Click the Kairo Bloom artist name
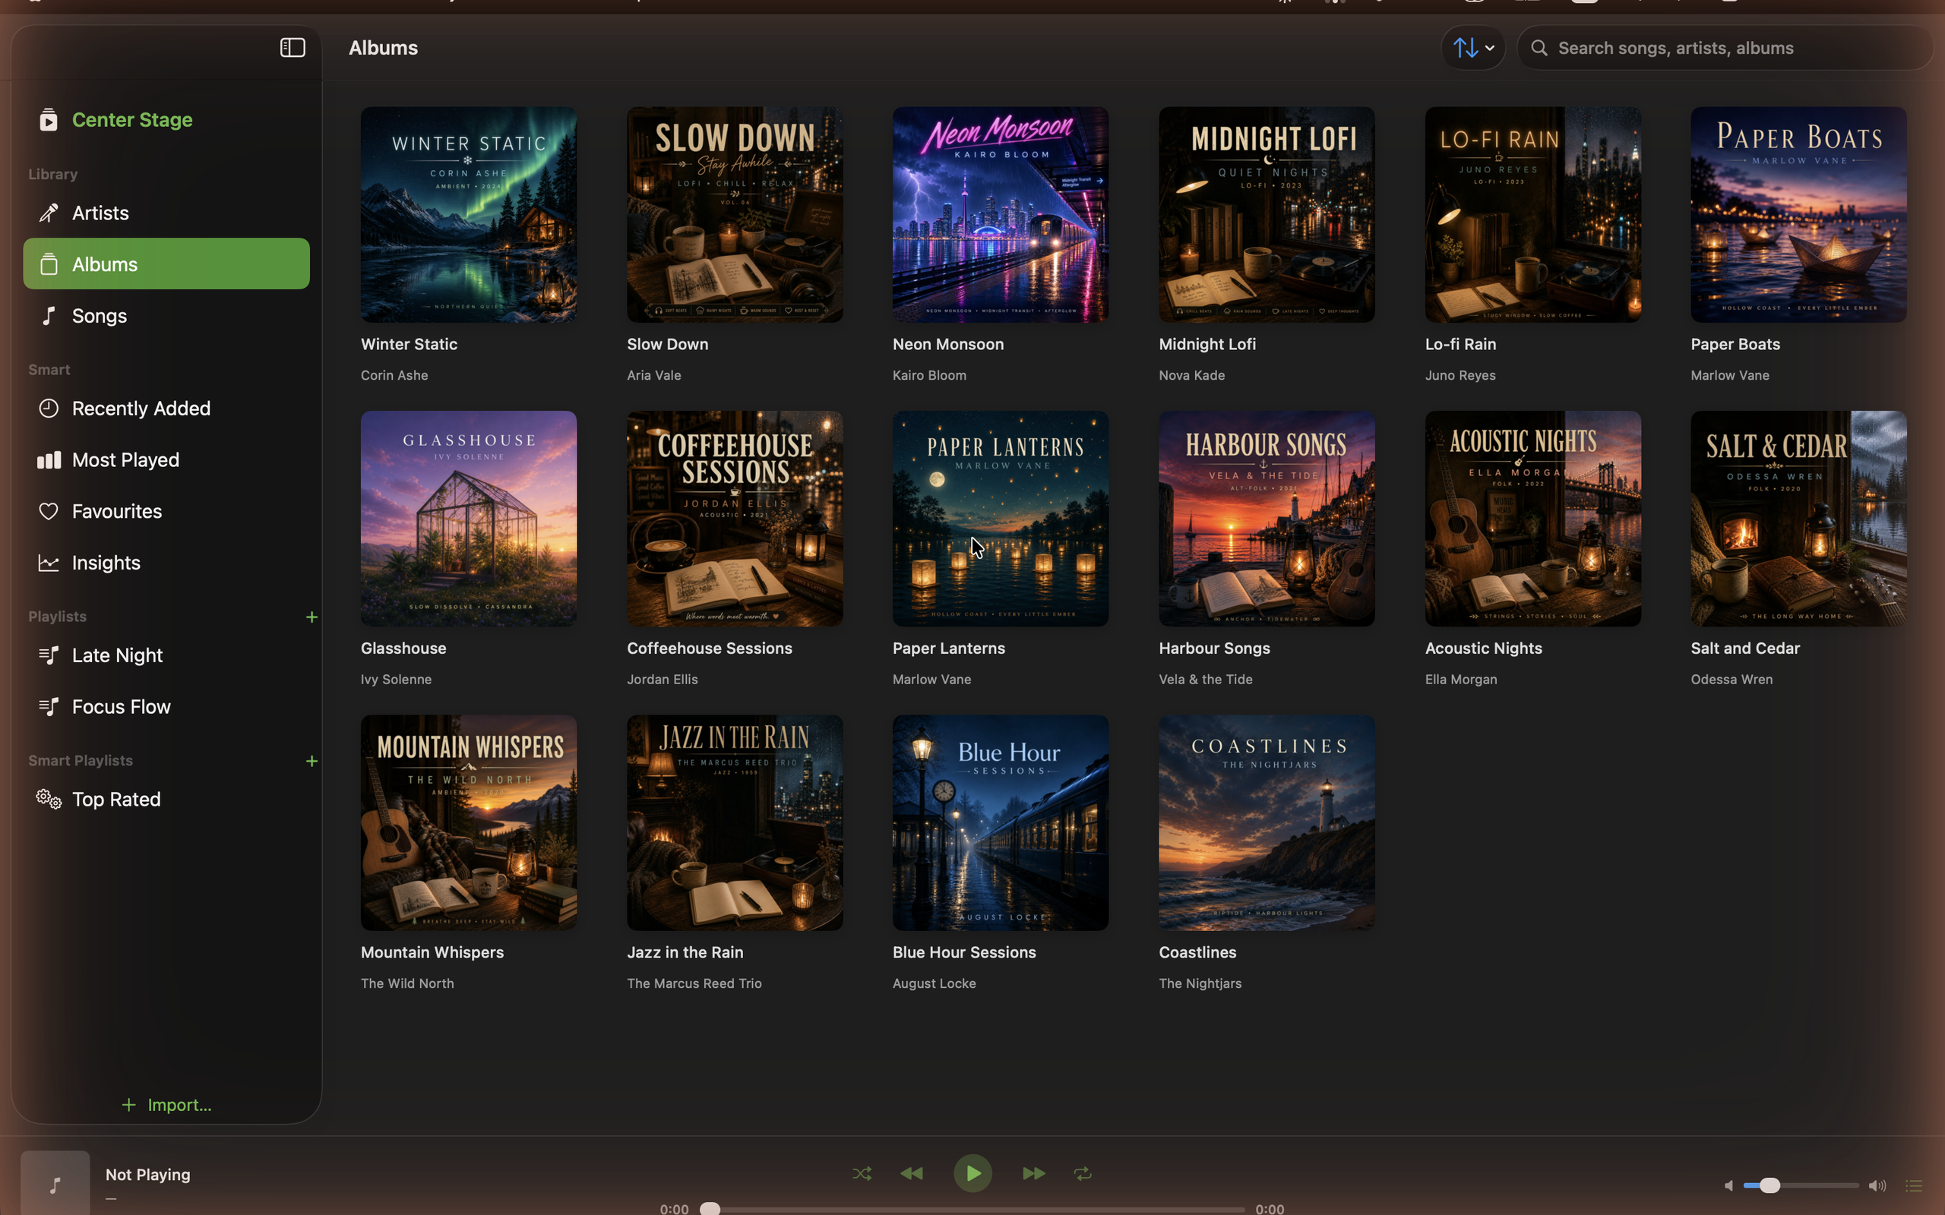Image resolution: width=1945 pixels, height=1215 pixels. [929, 375]
